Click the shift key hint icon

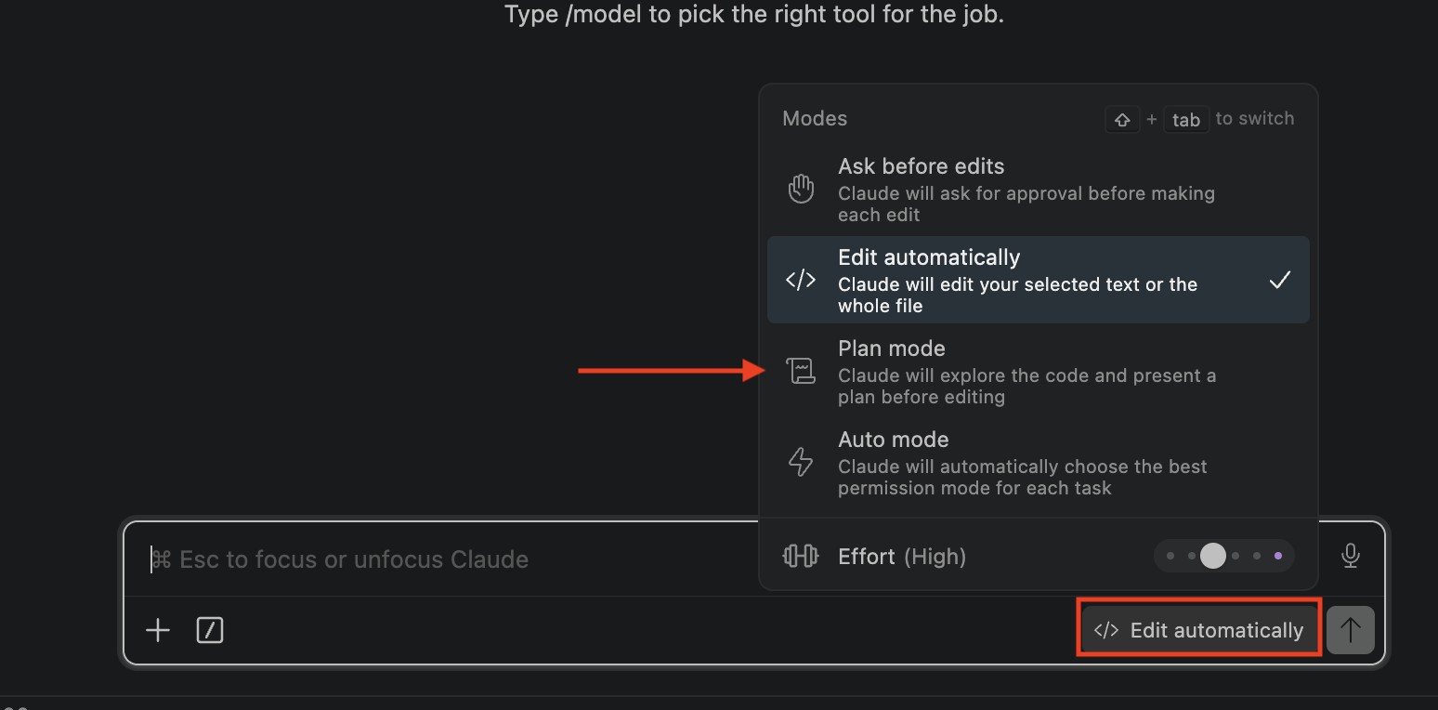tap(1122, 120)
